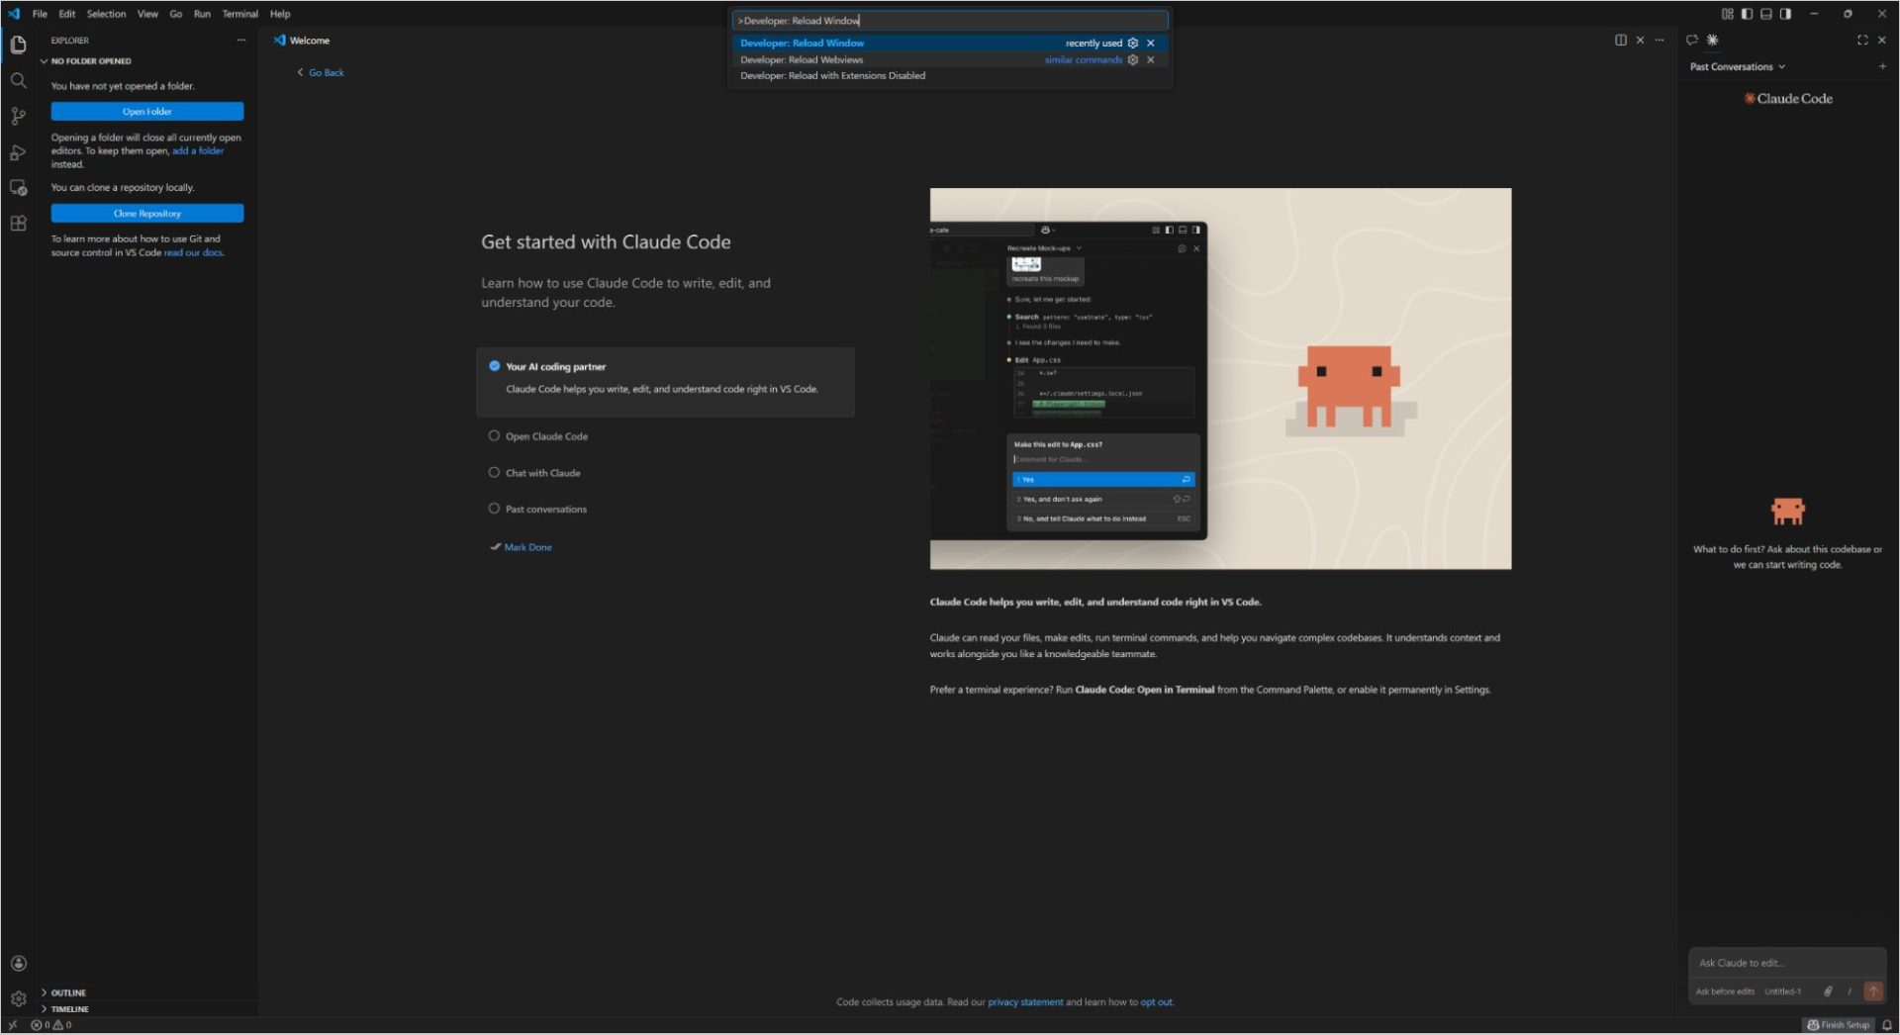Open the Remote Explorer icon
Image resolution: width=1900 pixels, height=1035 pixels.
pyautogui.click(x=18, y=187)
